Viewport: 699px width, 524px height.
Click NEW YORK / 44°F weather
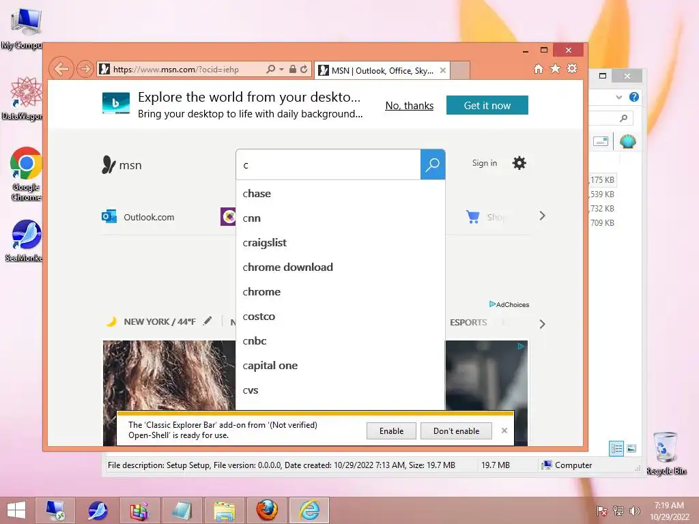tap(160, 322)
